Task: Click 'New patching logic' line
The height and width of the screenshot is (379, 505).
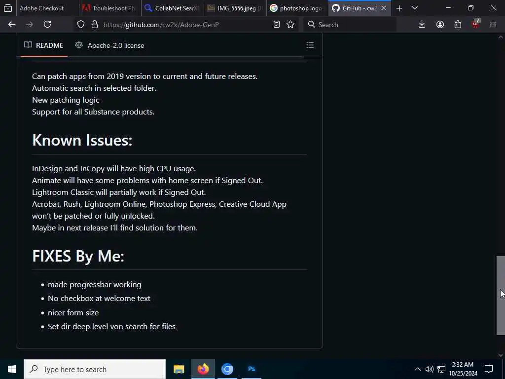Action: click(x=66, y=100)
